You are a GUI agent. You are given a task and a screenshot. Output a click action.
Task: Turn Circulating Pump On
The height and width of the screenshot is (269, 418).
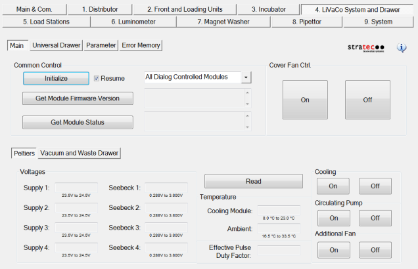(334, 218)
